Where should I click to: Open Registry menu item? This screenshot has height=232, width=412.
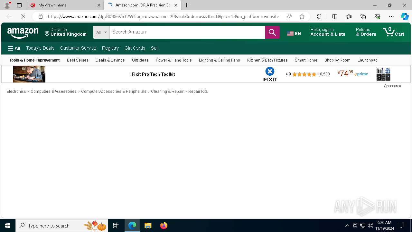point(110,48)
